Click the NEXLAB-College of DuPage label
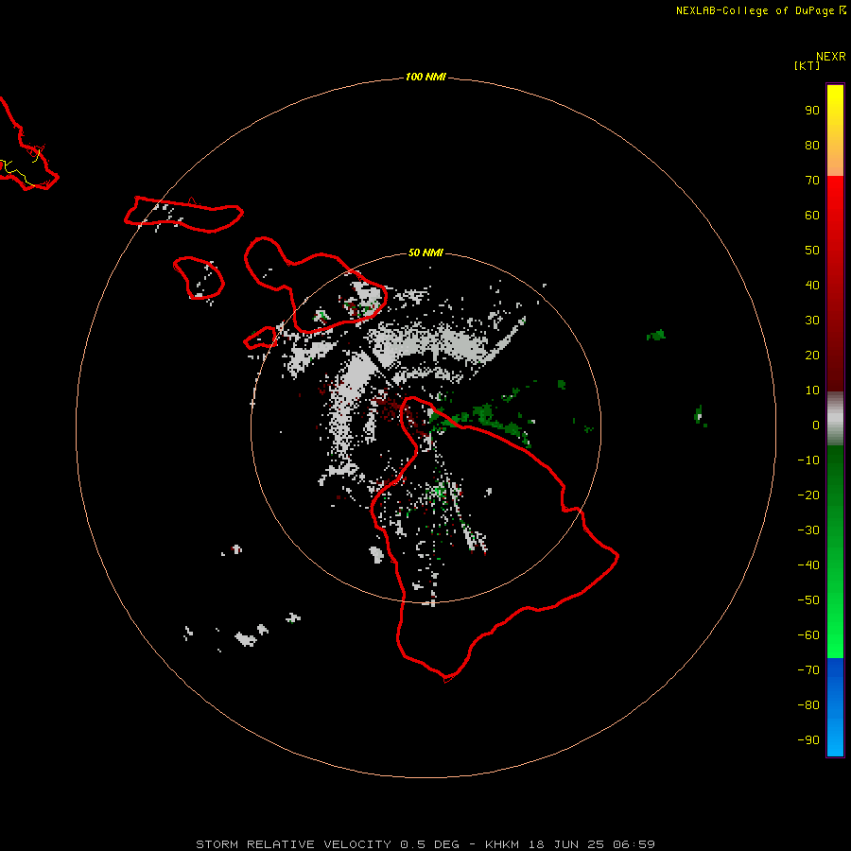This screenshot has height=851, width=851. [x=755, y=10]
